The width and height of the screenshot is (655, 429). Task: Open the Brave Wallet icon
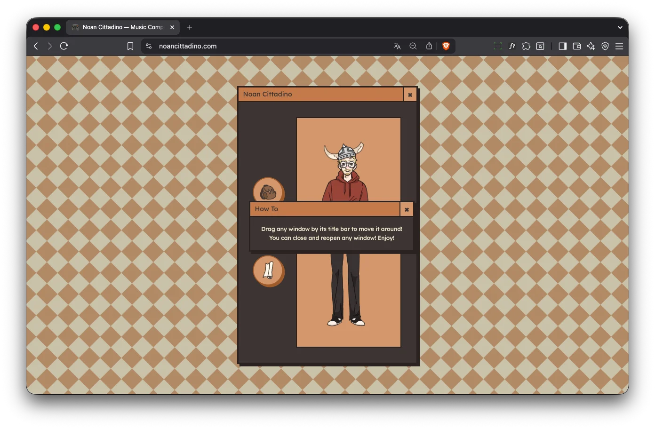[x=577, y=46]
